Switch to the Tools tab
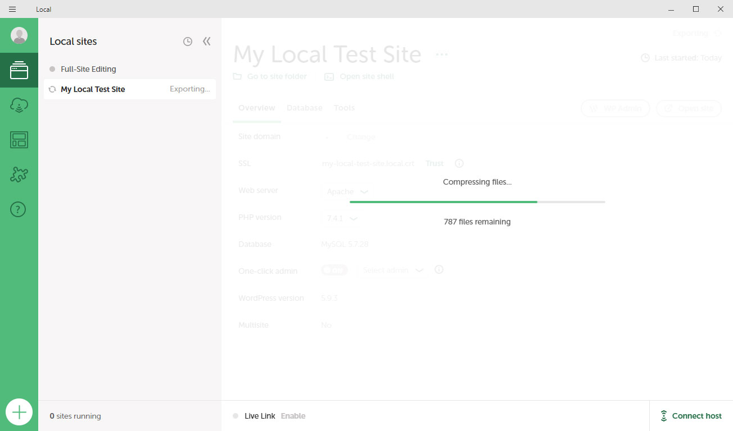 [345, 108]
